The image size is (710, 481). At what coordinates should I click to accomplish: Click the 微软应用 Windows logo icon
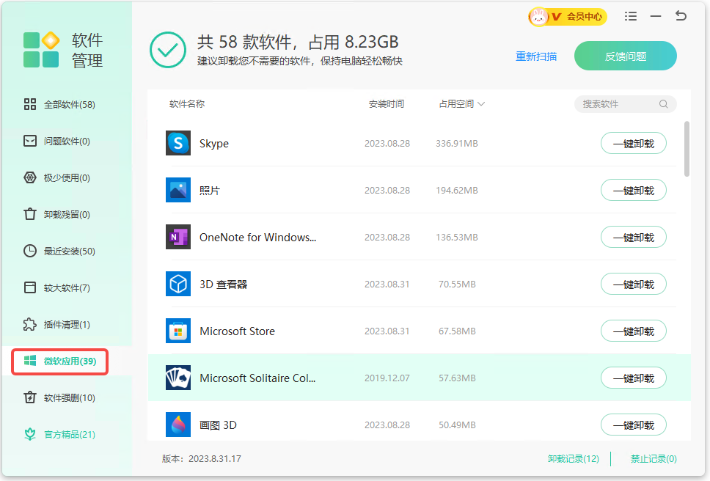[x=30, y=361]
